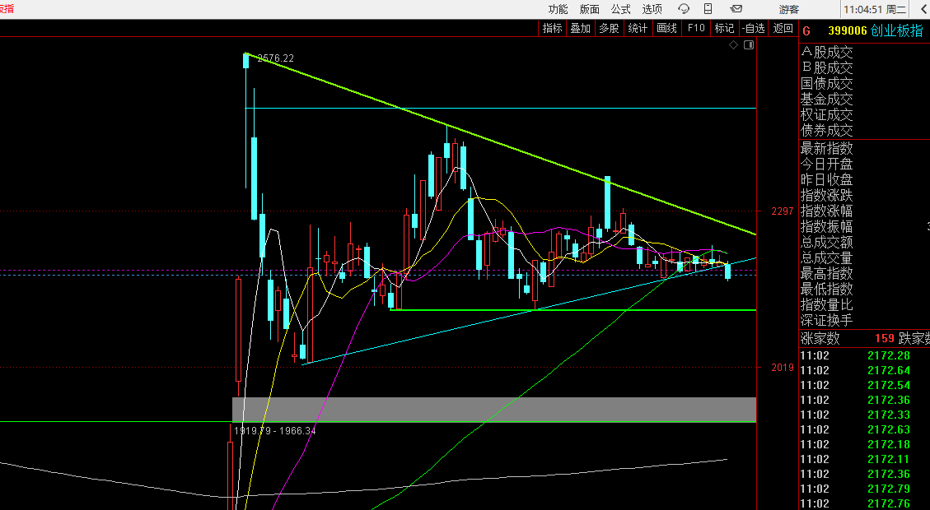The width and height of the screenshot is (930, 510).
Task: Click the customer service headset icon
Action: pyautogui.click(x=684, y=9)
